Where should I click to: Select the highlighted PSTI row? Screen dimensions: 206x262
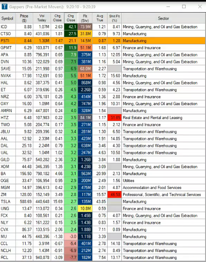point(103,41)
